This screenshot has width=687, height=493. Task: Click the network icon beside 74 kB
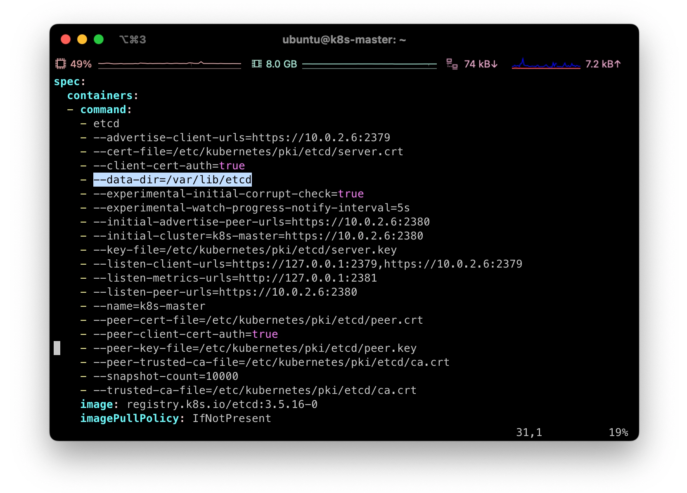point(452,64)
